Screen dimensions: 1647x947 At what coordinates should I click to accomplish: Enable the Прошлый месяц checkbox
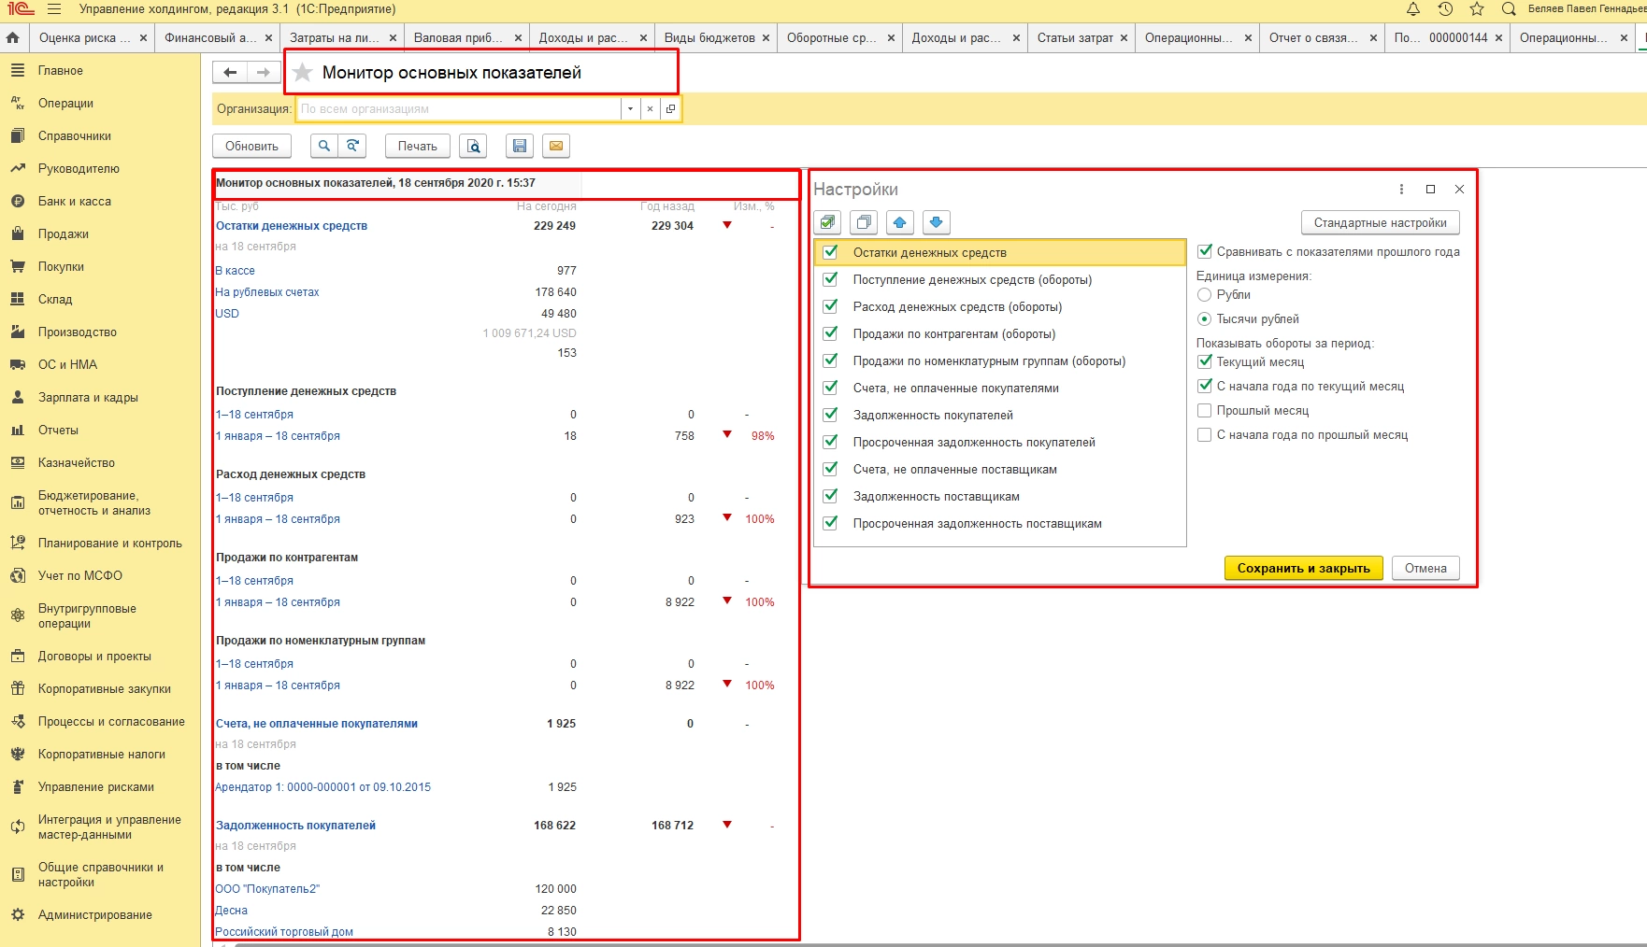[1205, 410]
